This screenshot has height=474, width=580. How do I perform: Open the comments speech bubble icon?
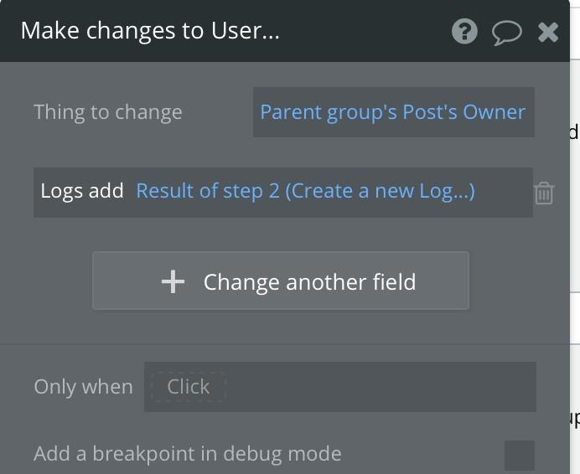coord(507,33)
